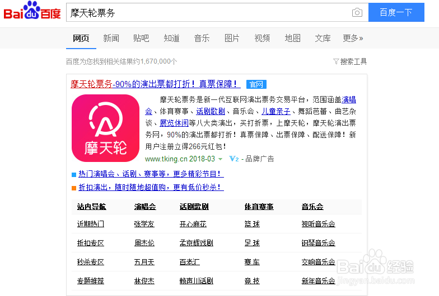
Task: Click the V2 credibility badge icon
Action: [234, 159]
